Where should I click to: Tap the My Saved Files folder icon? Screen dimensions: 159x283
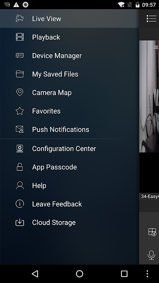tap(20, 74)
